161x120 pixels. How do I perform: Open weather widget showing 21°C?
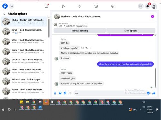coord(133,110)
